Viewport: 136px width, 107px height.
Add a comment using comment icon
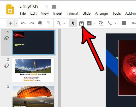[x=124, y=23]
